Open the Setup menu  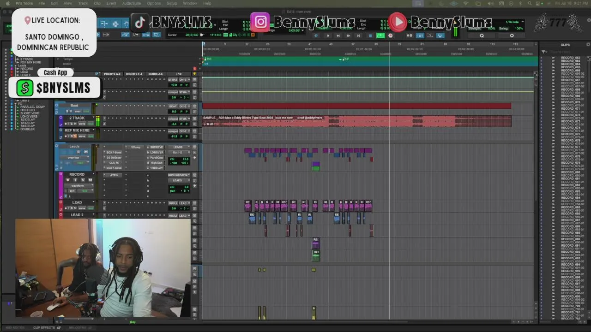[172, 3]
